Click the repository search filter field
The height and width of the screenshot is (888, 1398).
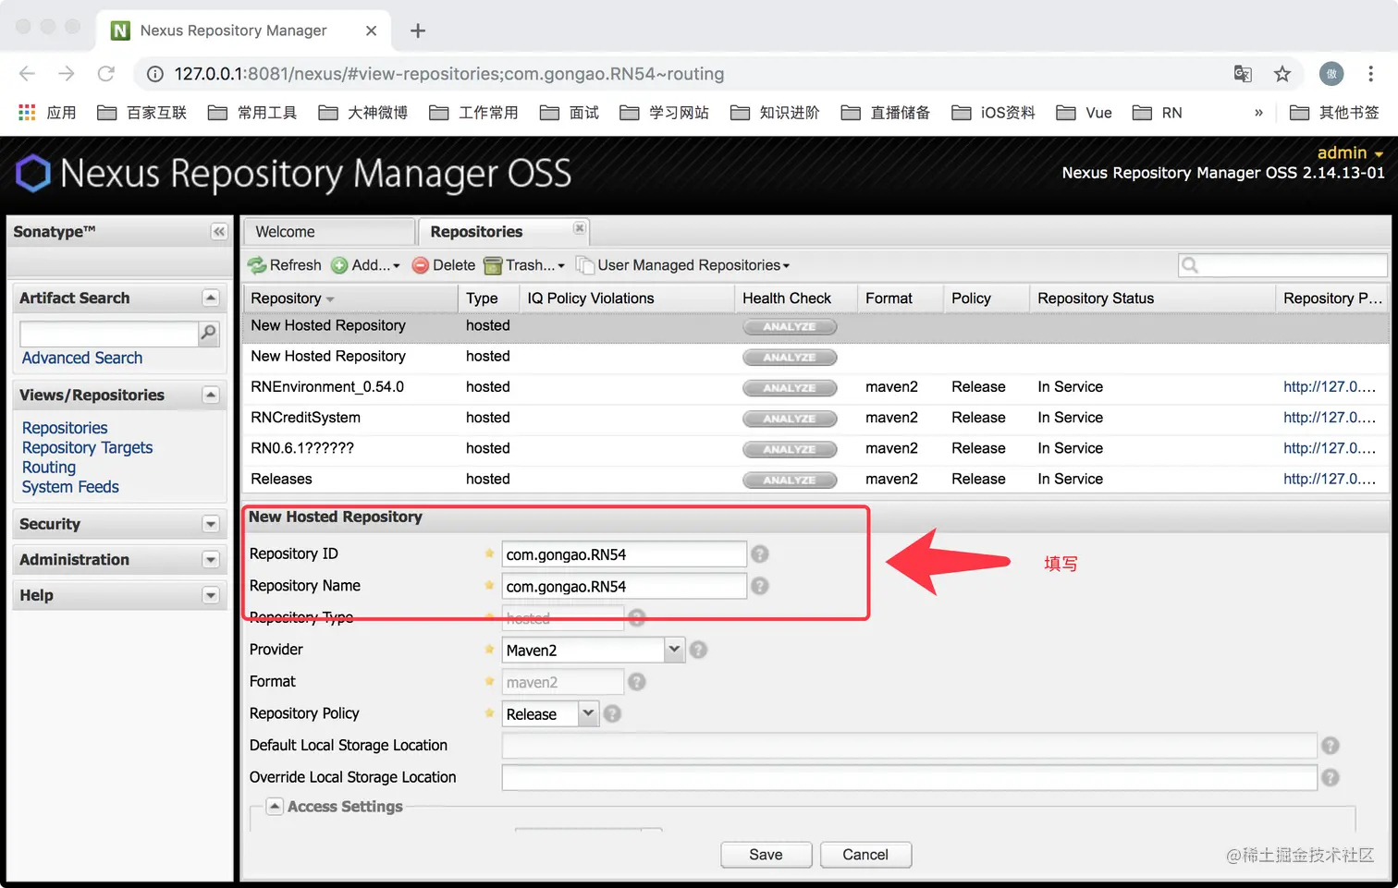click(x=1282, y=265)
